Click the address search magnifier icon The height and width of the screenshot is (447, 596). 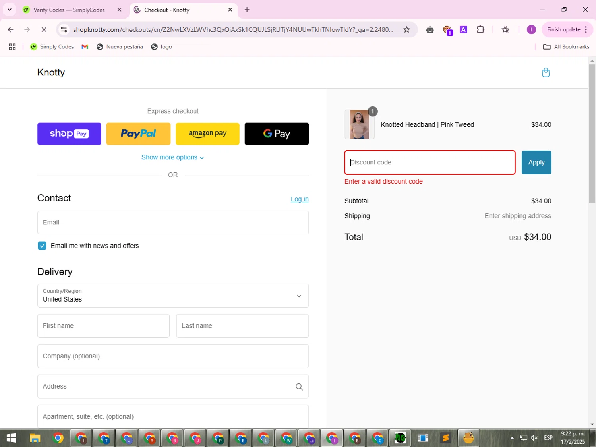click(299, 387)
